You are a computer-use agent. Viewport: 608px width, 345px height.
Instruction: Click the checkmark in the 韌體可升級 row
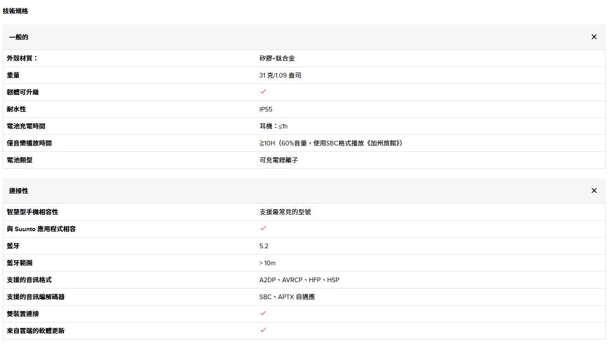[x=263, y=92]
